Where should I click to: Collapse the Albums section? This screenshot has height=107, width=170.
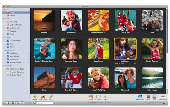4,38
